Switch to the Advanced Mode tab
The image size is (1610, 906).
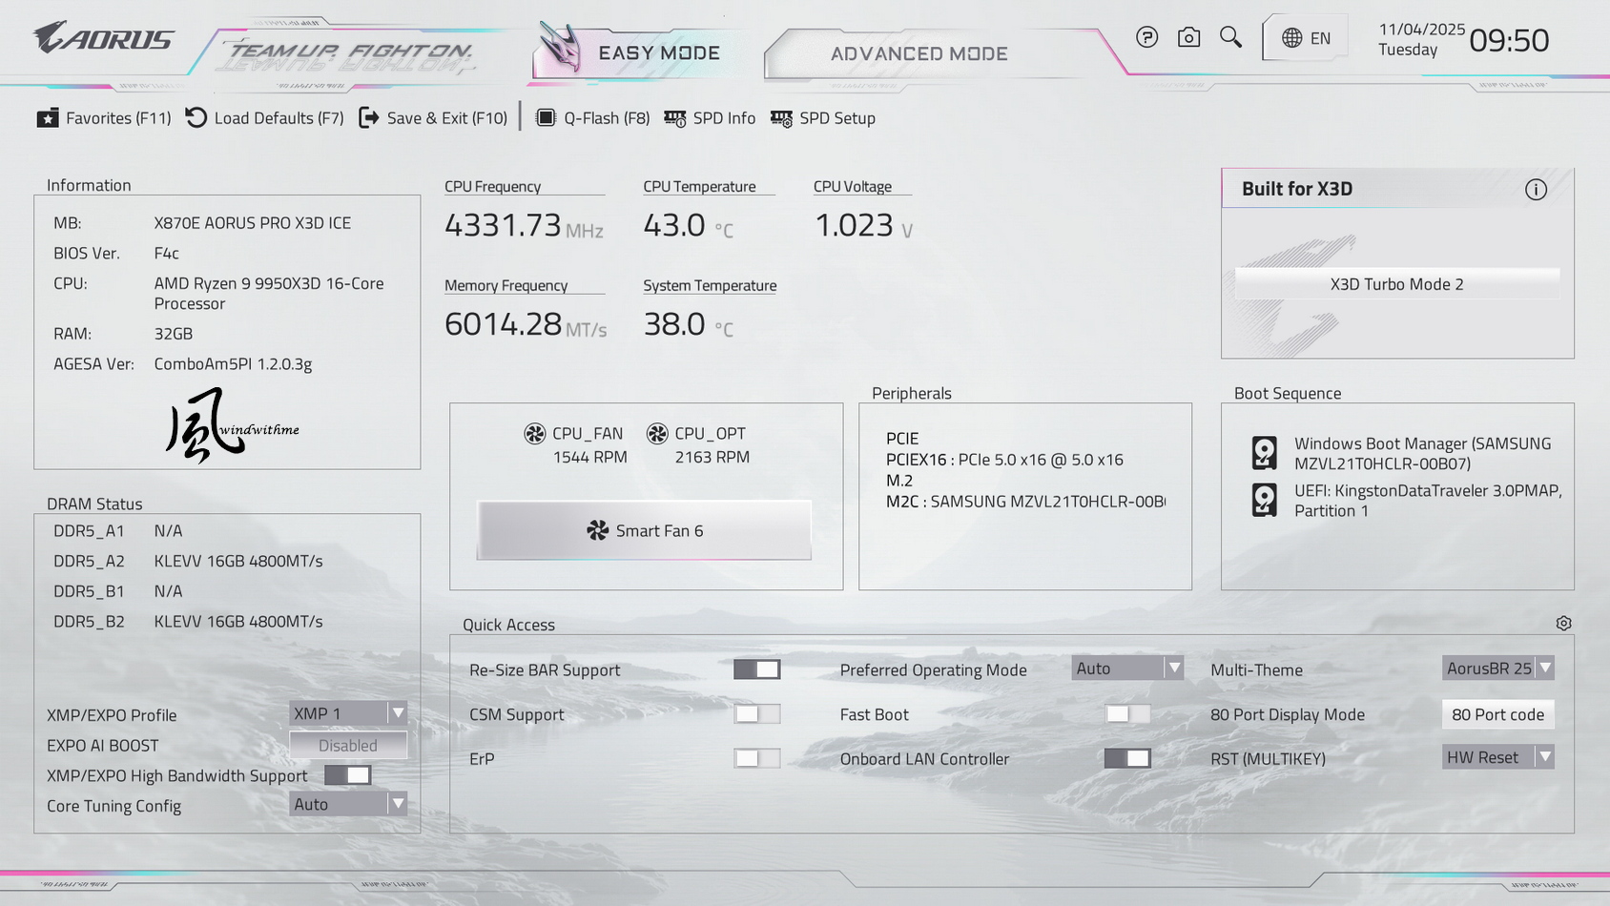pos(919,53)
